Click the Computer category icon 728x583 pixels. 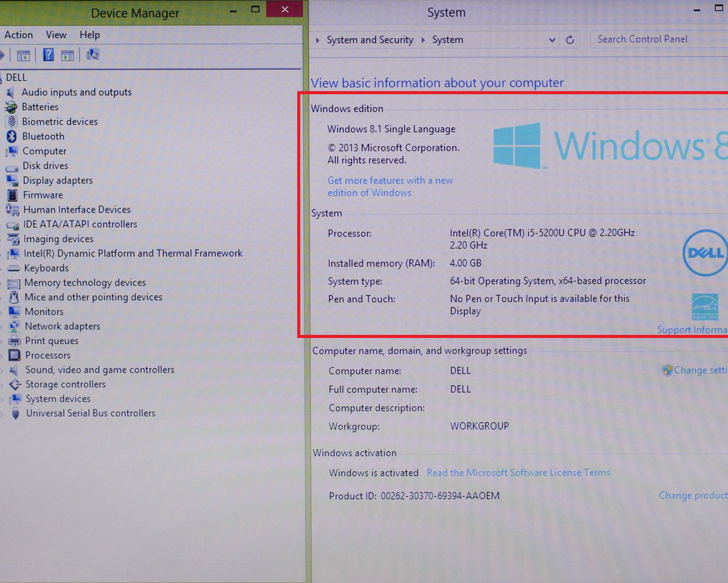click(x=12, y=151)
